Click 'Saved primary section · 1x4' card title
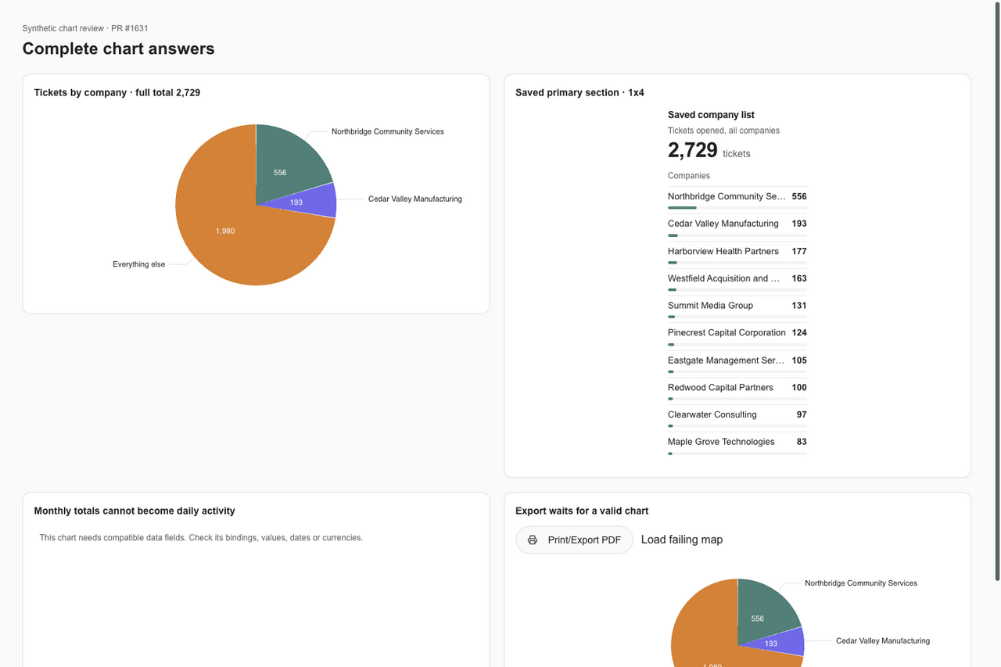Viewport: 1001px width, 667px height. [579, 92]
